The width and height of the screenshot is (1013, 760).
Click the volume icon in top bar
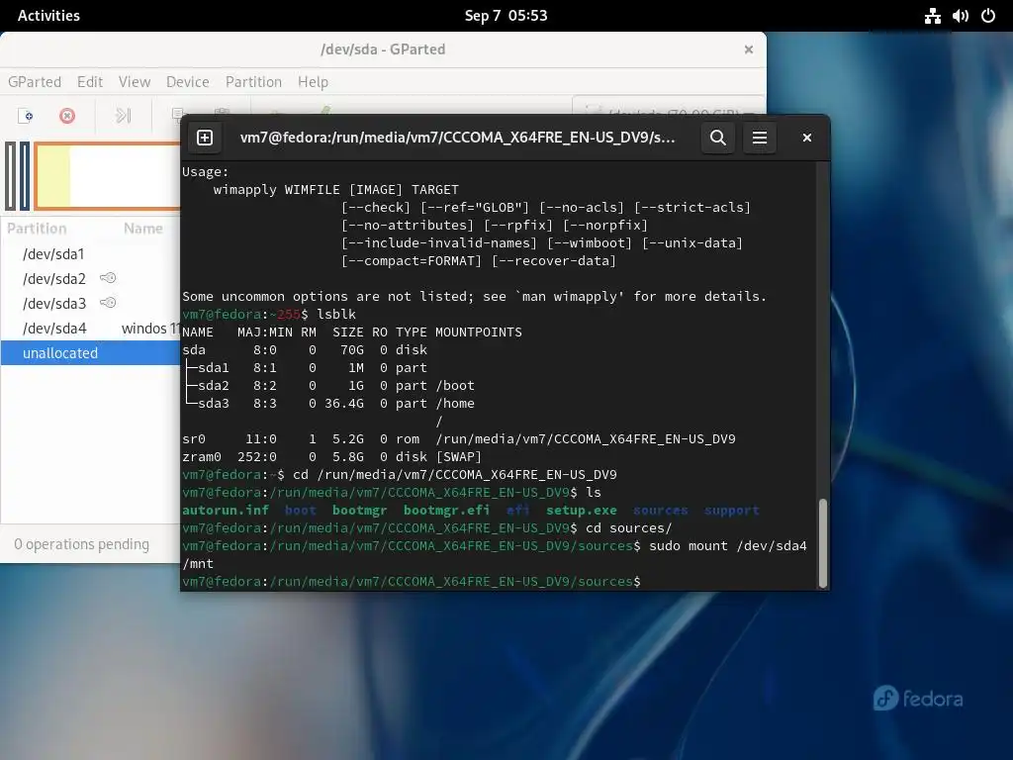(x=961, y=16)
